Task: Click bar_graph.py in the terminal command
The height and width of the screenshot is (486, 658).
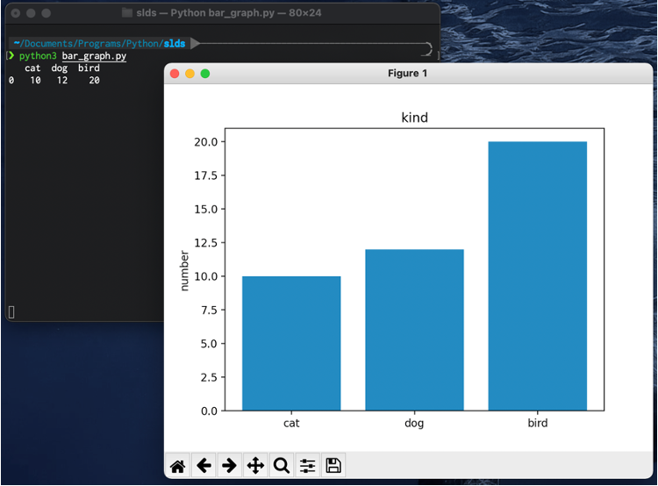Action: pos(94,56)
